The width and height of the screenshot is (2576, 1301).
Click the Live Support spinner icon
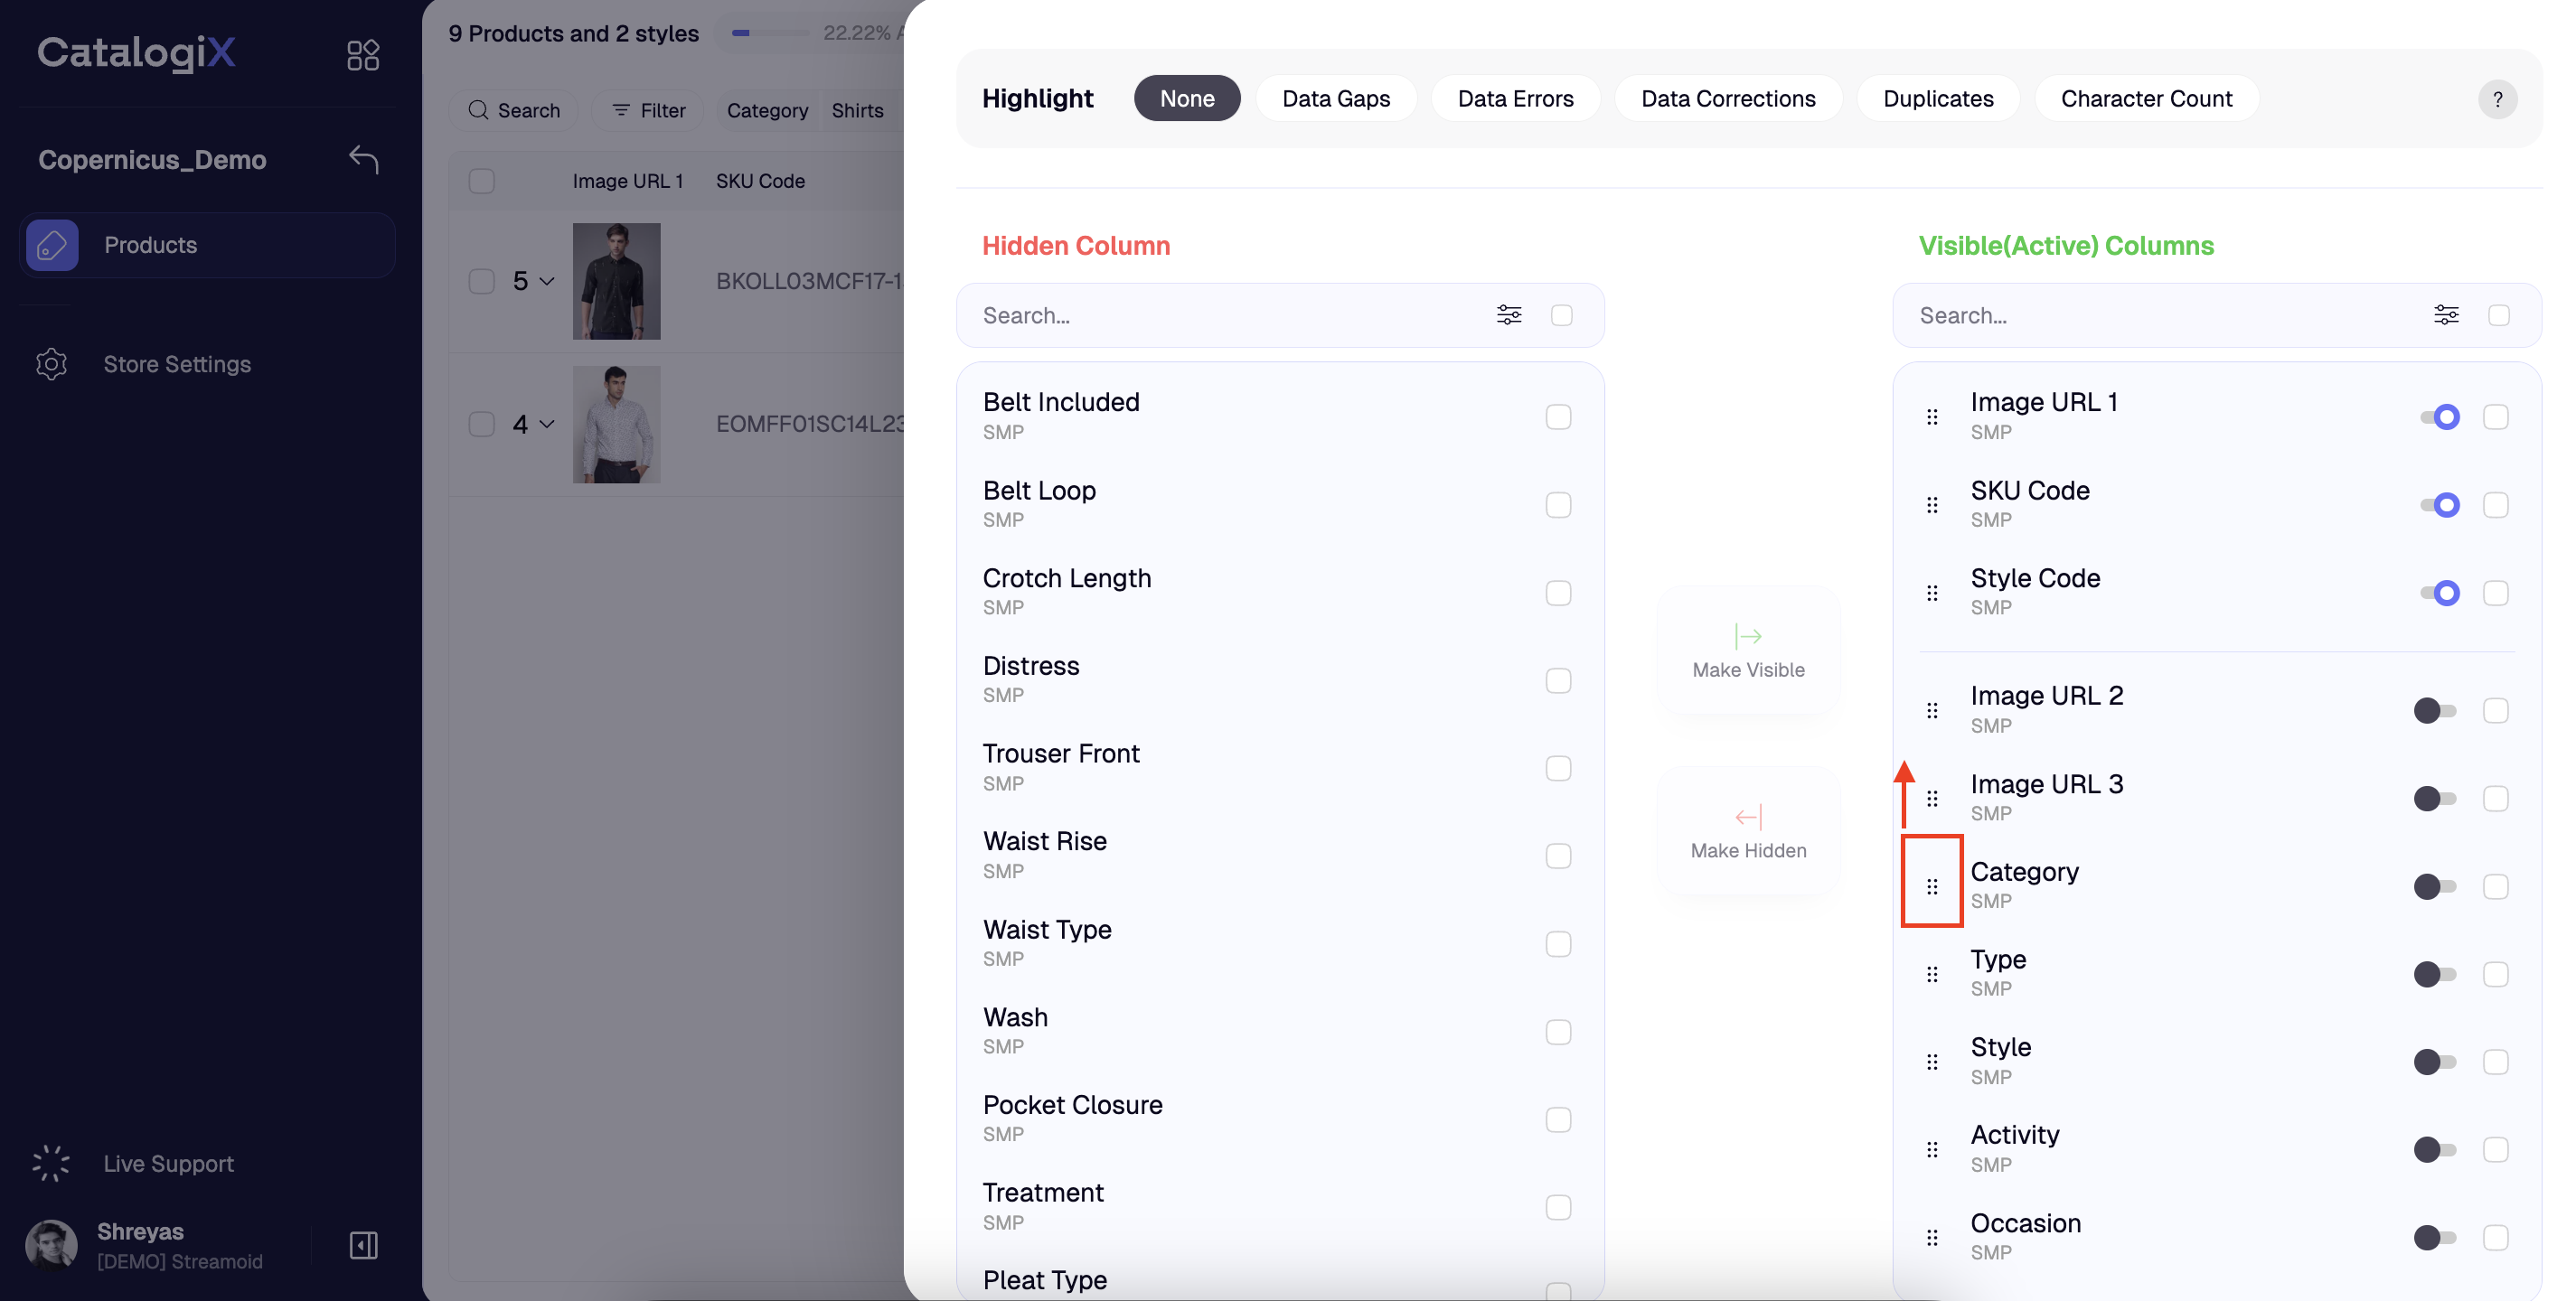[51, 1163]
